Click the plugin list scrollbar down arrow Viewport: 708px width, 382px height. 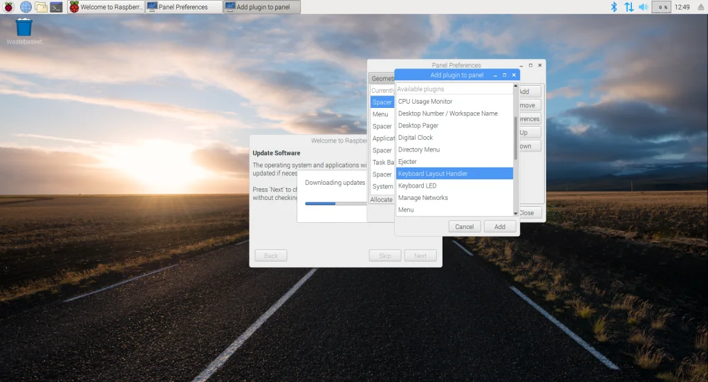pos(515,212)
